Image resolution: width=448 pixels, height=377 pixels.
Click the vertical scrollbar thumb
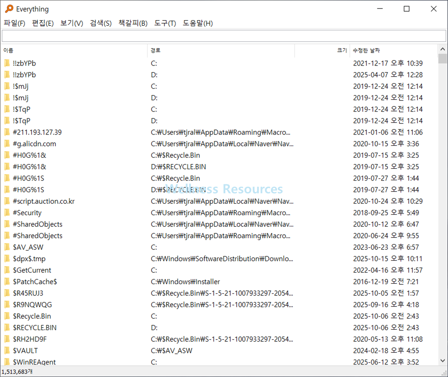click(x=443, y=59)
